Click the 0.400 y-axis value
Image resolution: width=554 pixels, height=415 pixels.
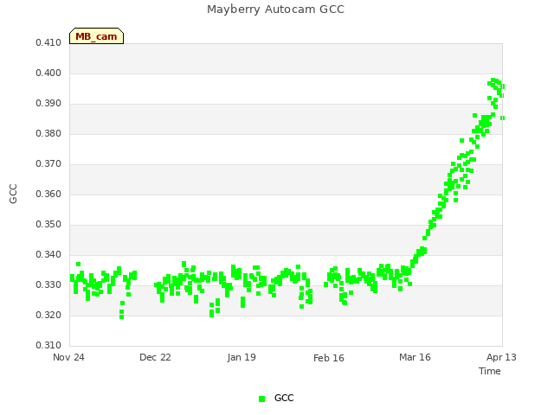48,73
